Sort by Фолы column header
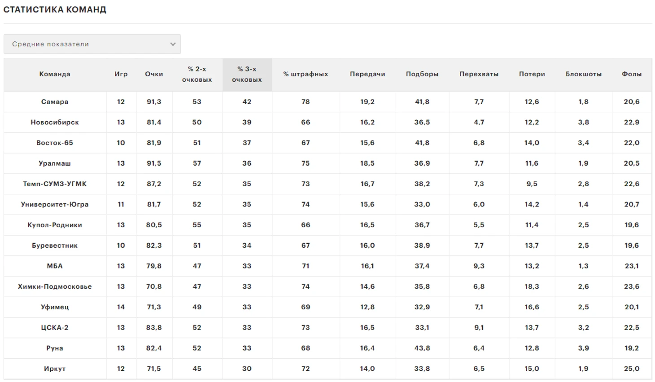This screenshot has width=655, height=382. tap(632, 74)
